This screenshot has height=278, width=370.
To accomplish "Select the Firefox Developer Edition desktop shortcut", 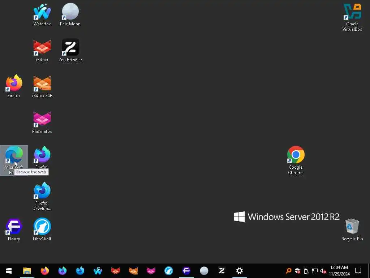I will tap(42, 196).
